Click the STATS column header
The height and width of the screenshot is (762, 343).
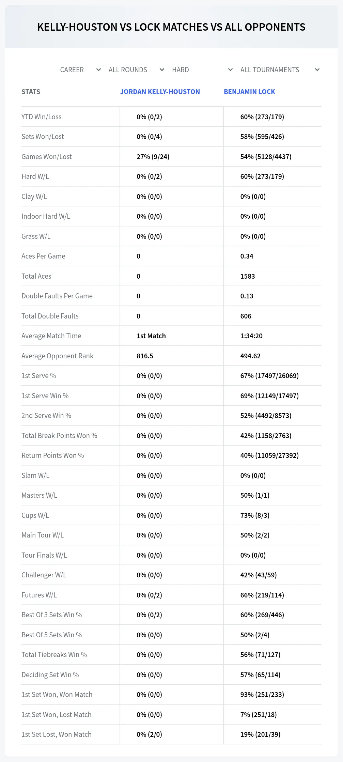pos(31,92)
